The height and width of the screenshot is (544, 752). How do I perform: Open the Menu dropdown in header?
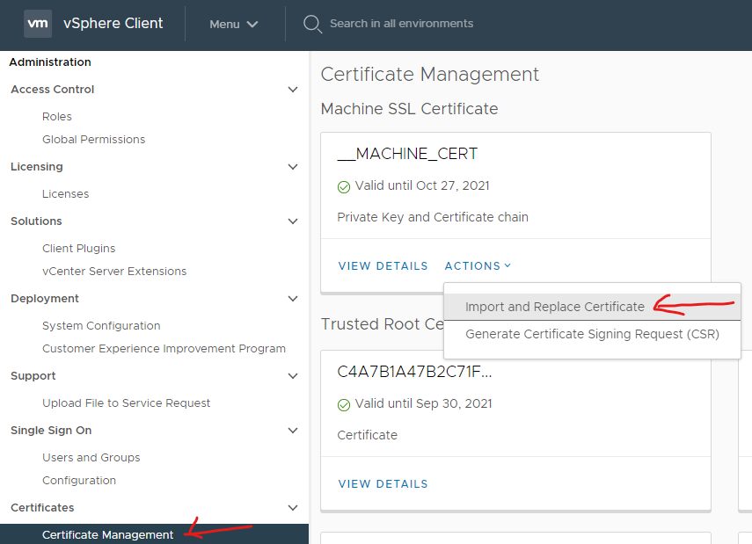pyautogui.click(x=233, y=24)
